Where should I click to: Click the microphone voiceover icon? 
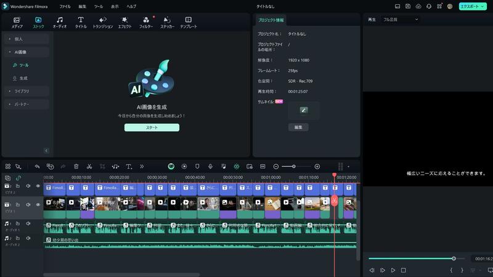click(x=210, y=166)
